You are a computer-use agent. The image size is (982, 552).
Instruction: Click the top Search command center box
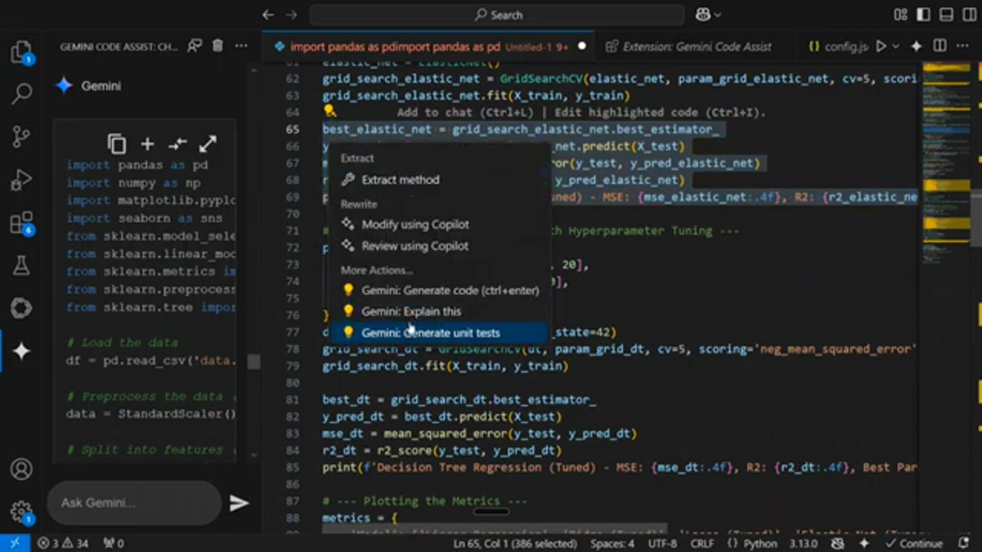(x=497, y=15)
